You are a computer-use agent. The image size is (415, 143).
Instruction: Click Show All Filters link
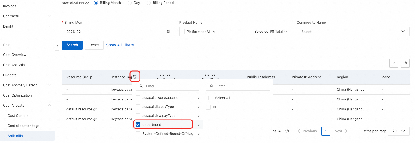click(x=120, y=45)
